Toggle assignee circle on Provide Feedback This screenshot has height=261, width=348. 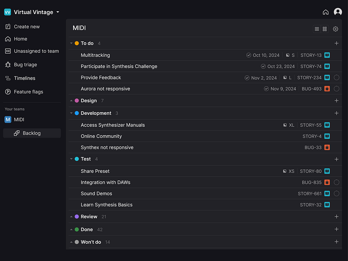point(336,77)
